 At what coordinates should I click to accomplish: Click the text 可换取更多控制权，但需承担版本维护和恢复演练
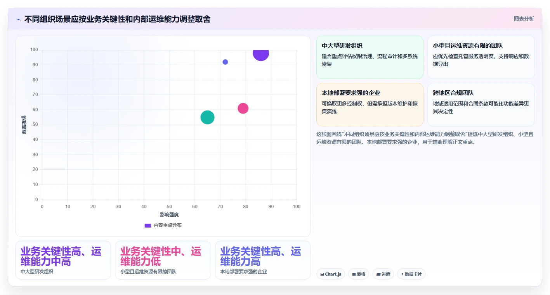[x=370, y=107]
